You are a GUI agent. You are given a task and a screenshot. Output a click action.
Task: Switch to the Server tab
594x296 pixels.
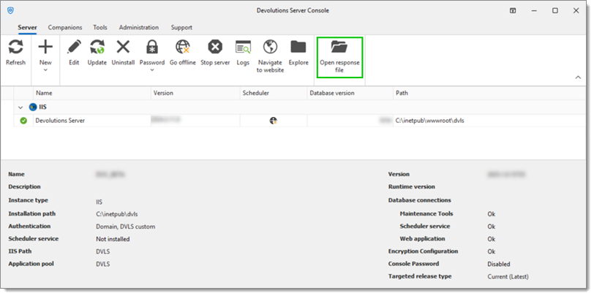tap(27, 27)
